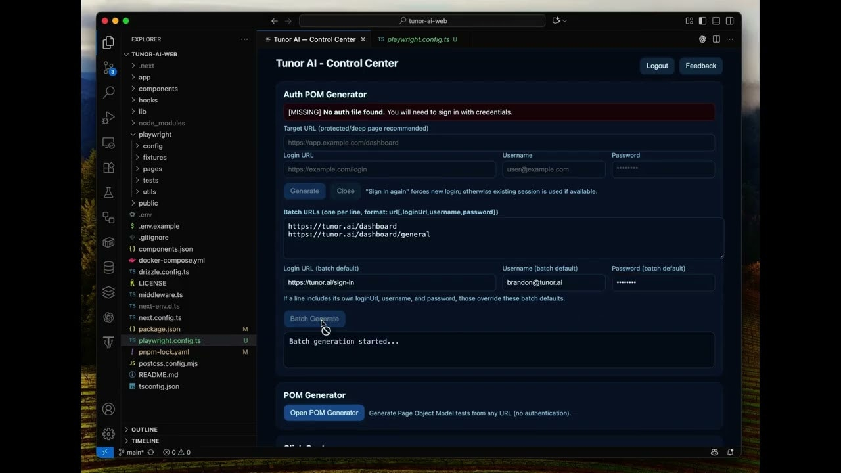Viewport: 841px width, 473px height.
Task: Open Run and Debug view
Action: click(x=109, y=118)
